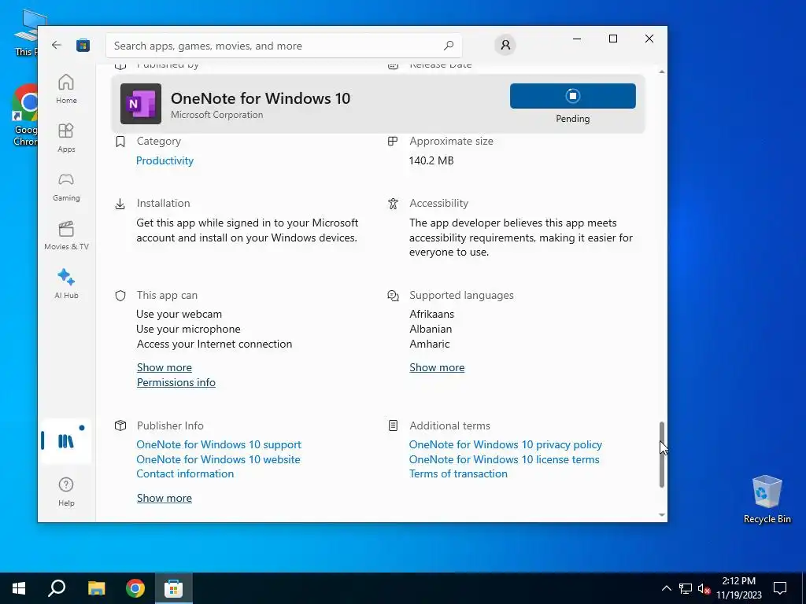
Task: Open OneNote for Windows 10 website link
Action: click(218, 459)
